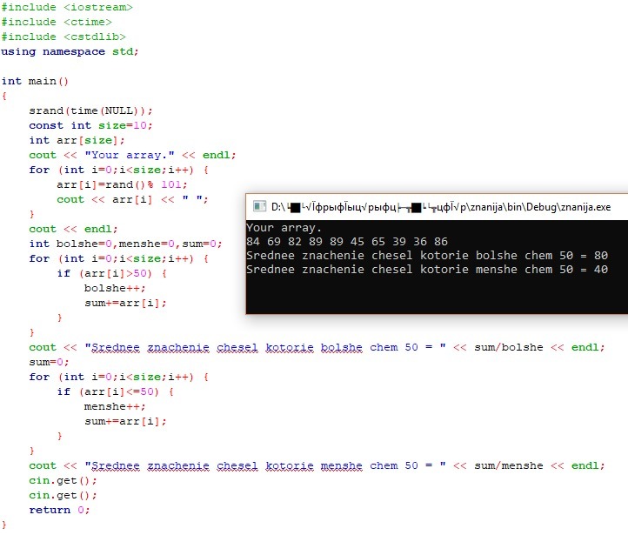Screen dimensions: 628x535
Task: Click the console line ending with = 80
Action: 426,255
